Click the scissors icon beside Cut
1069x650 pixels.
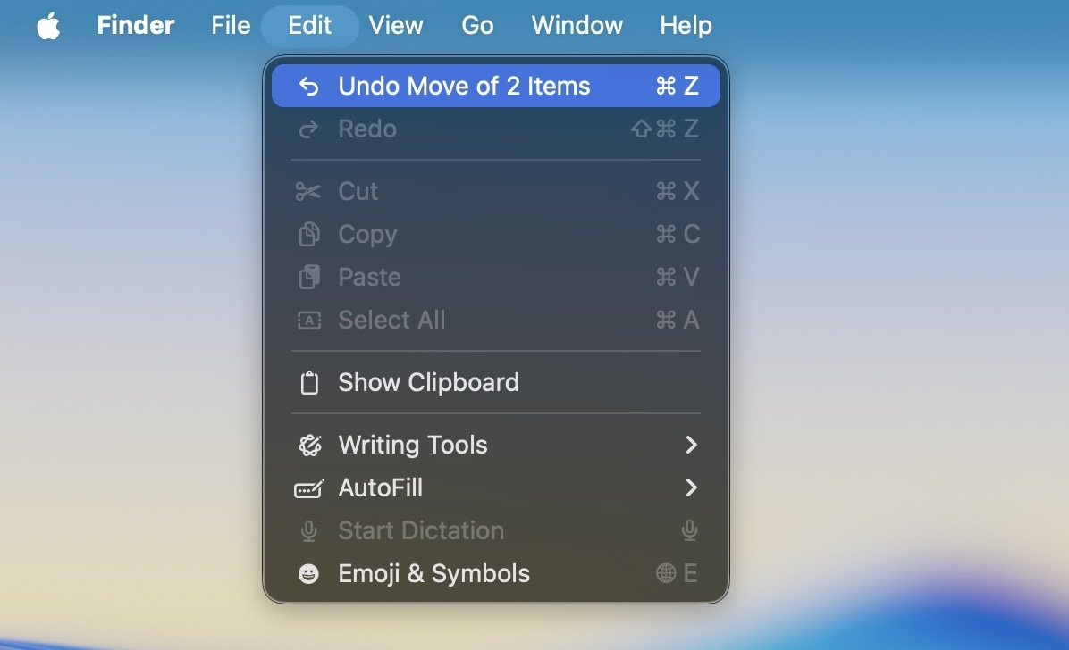pos(308,191)
